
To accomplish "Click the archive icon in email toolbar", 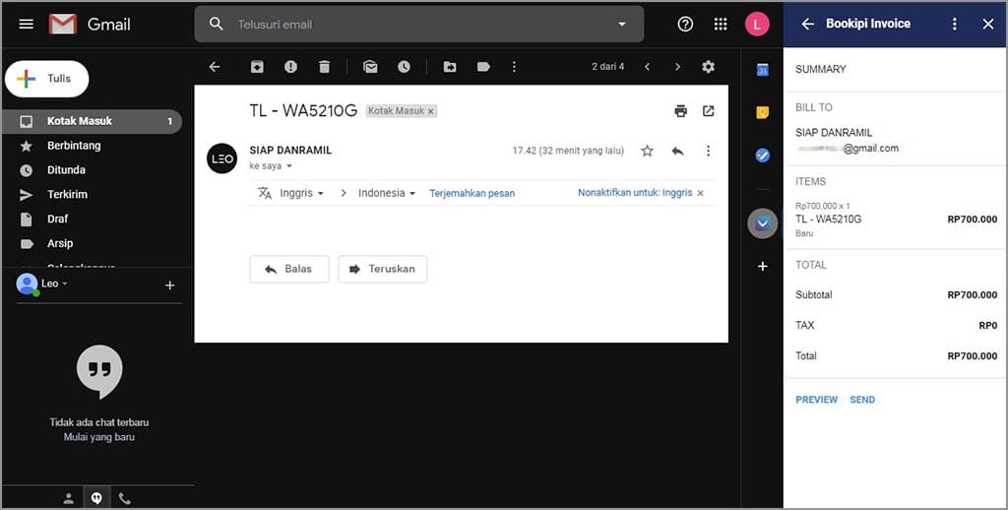I will (257, 67).
